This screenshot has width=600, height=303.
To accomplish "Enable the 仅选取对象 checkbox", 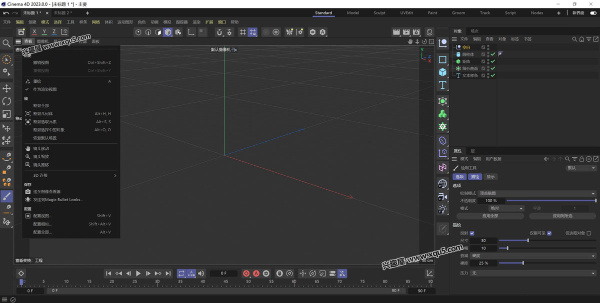I will point(588,233).
